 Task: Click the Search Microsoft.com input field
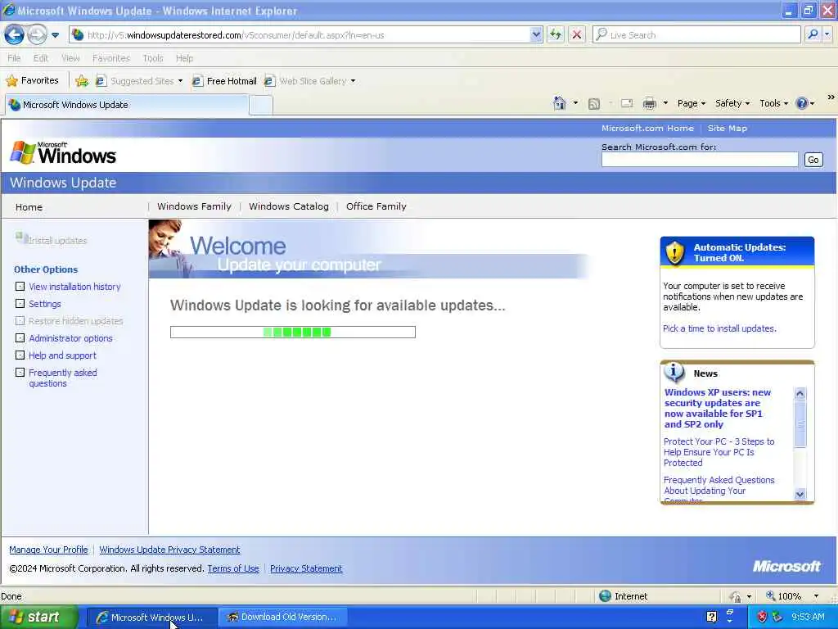coord(700,160)
